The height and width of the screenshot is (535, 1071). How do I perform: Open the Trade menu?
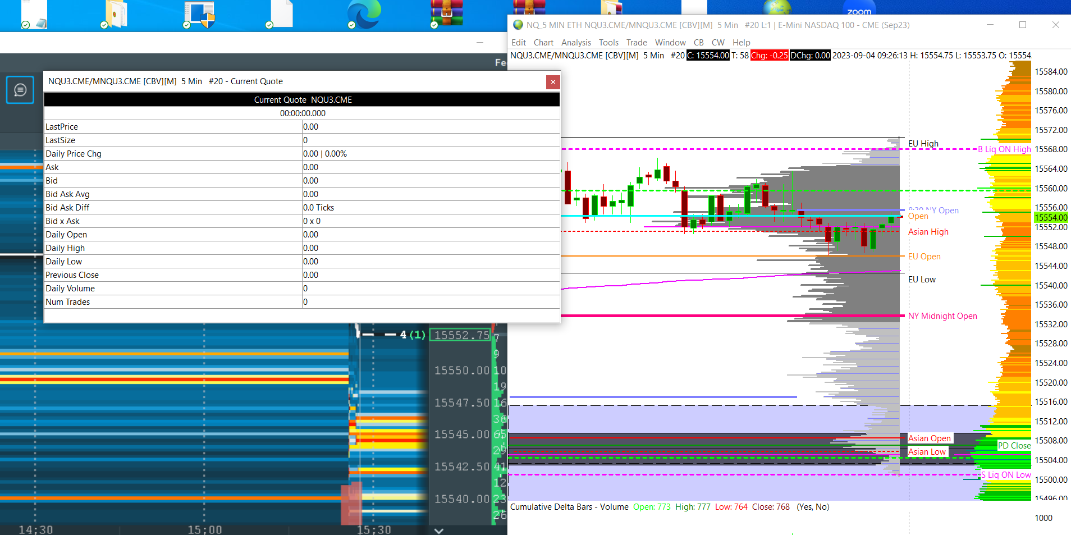pos(637,43)
